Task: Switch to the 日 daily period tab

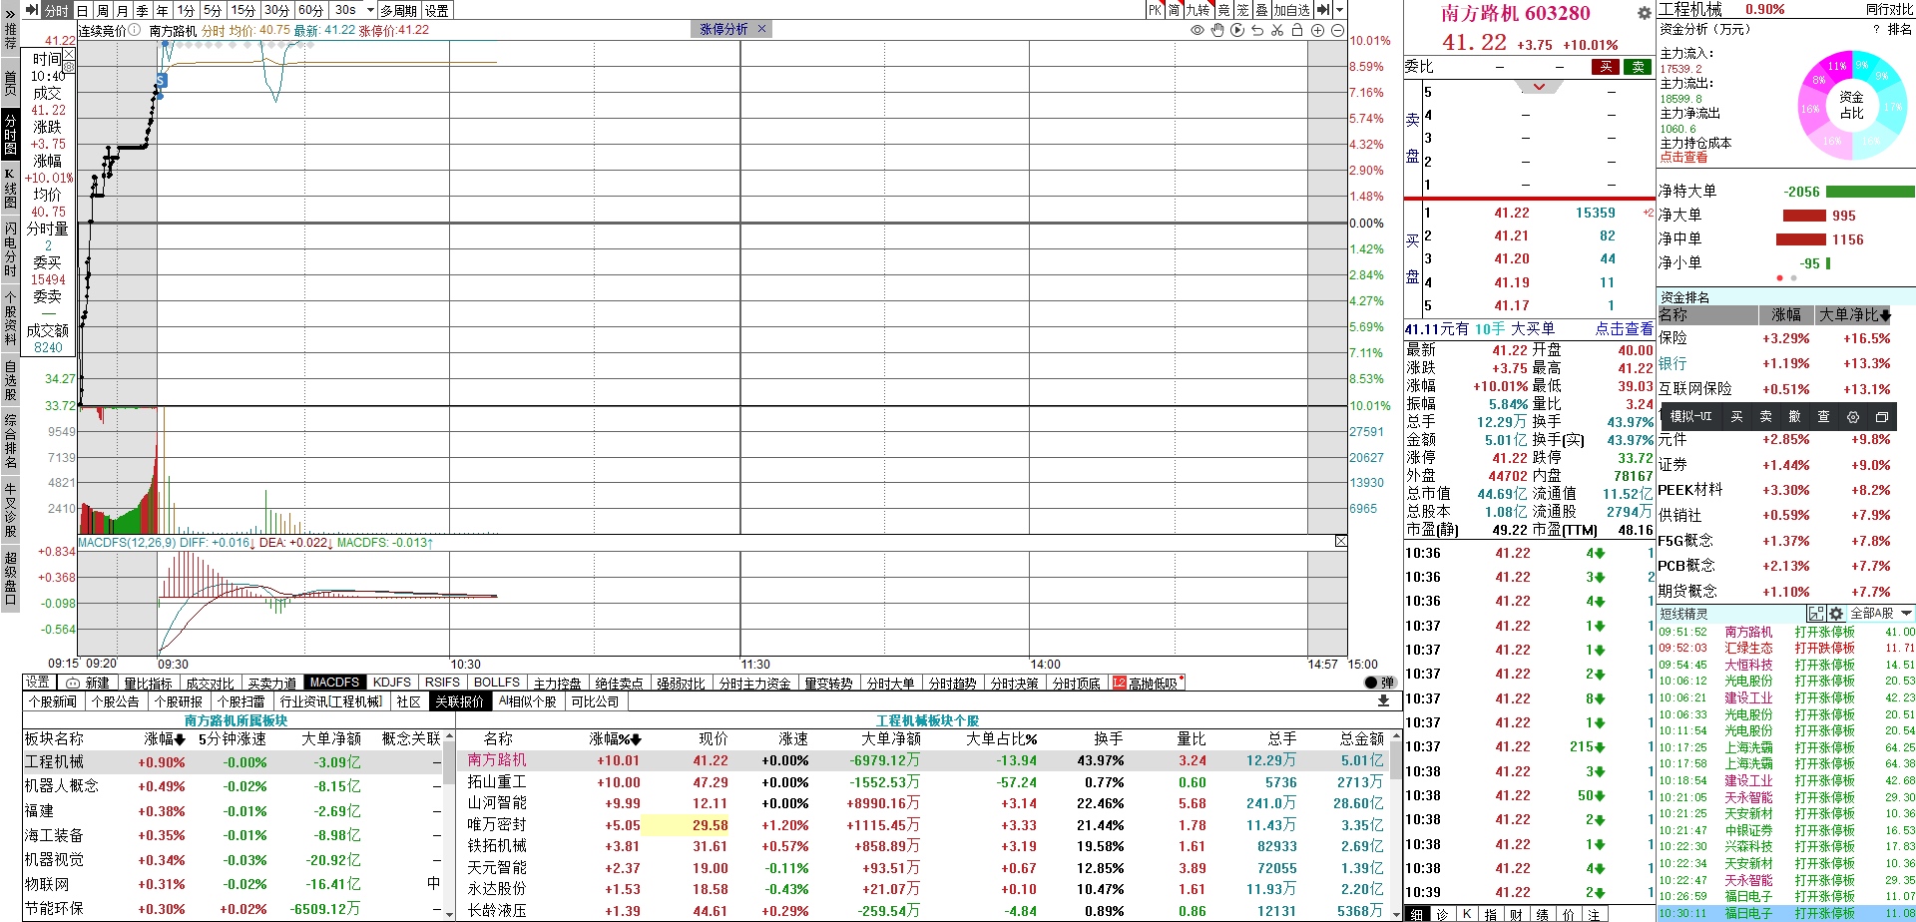Action: [82, 10]
